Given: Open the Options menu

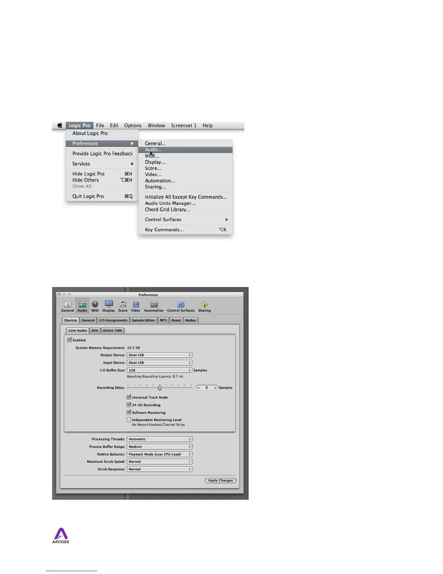Looking at the screenshot, I should (133, 125).
